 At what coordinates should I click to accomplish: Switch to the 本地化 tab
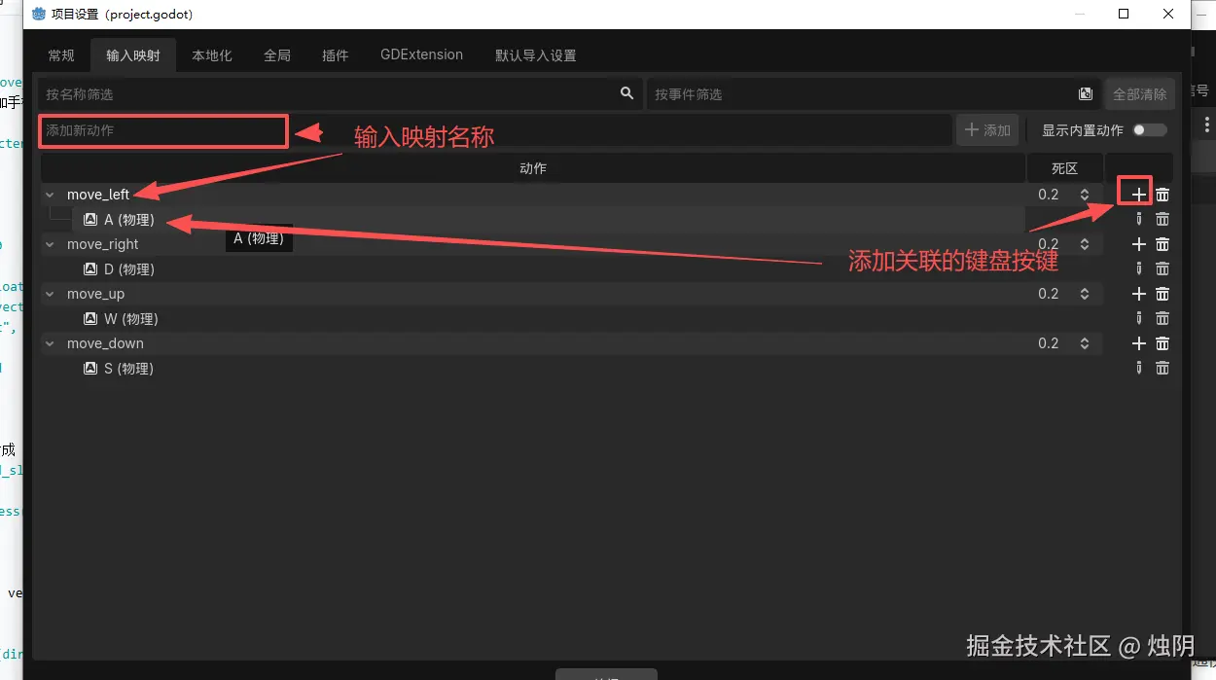[212, 55]
